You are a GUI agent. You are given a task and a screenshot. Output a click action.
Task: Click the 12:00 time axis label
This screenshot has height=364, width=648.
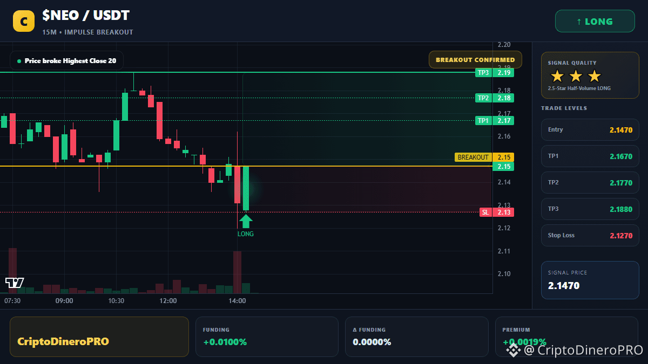coord(168,301)
